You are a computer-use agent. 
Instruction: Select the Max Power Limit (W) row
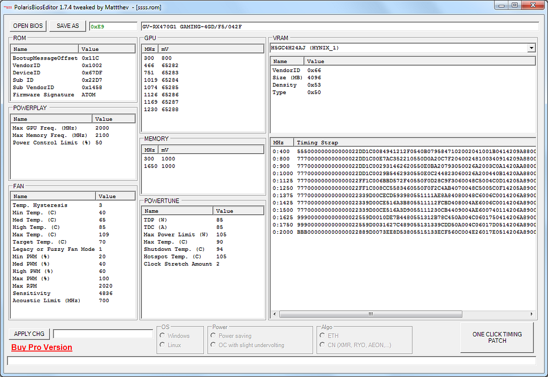[x=177, y=234]
